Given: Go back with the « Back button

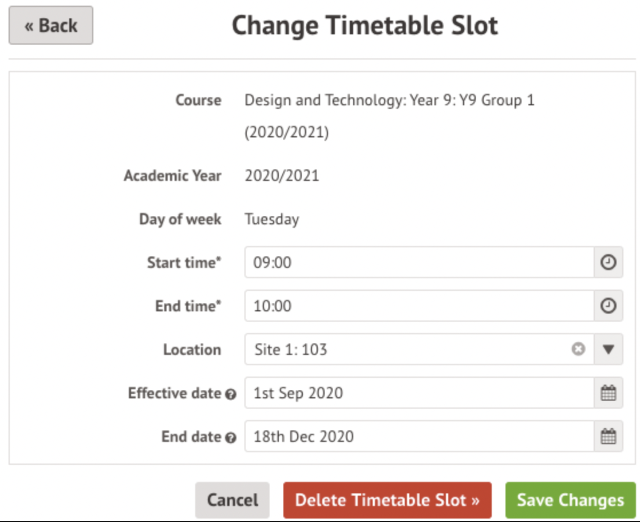Looking at the screenshot, I should [x=51, y=25].
